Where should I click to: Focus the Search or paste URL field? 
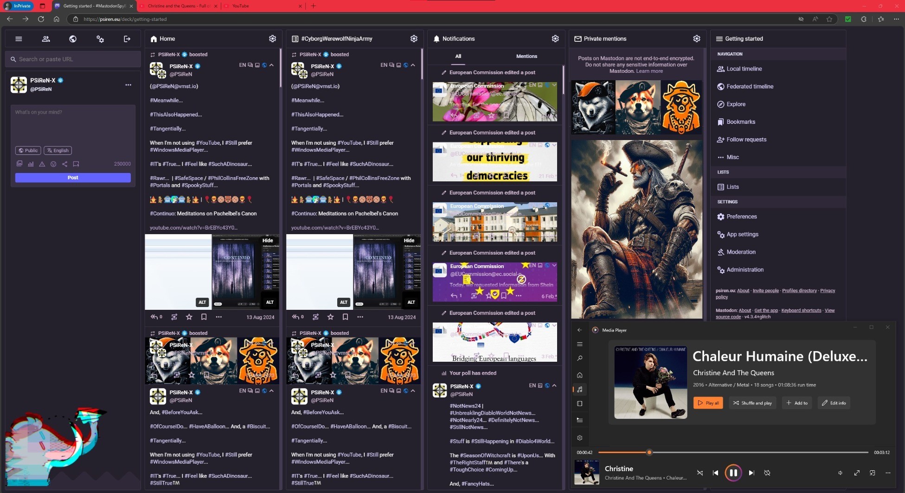73,59
